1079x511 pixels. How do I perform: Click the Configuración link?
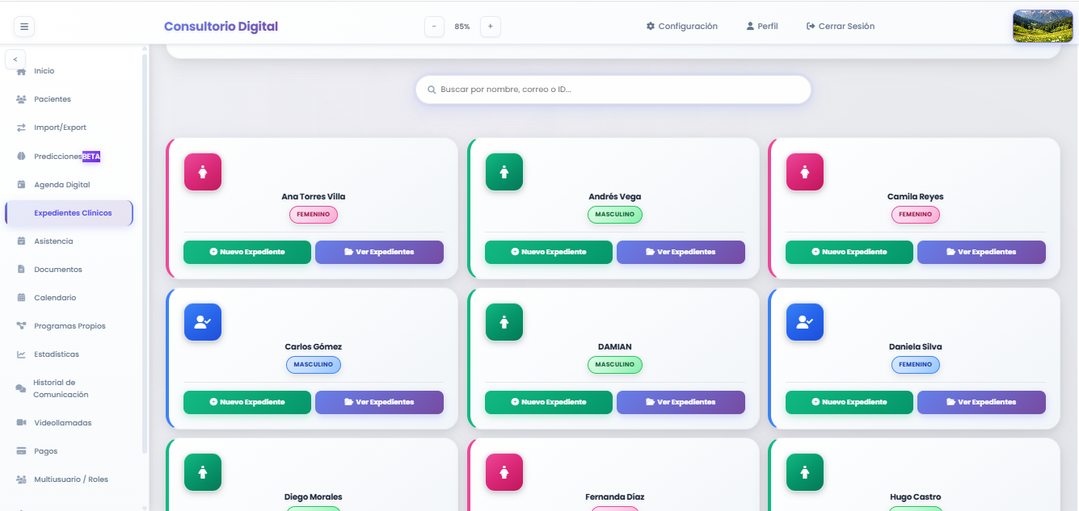(682, 26)
